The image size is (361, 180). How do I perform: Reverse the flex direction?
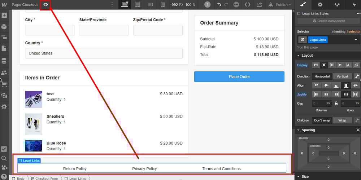357,76
